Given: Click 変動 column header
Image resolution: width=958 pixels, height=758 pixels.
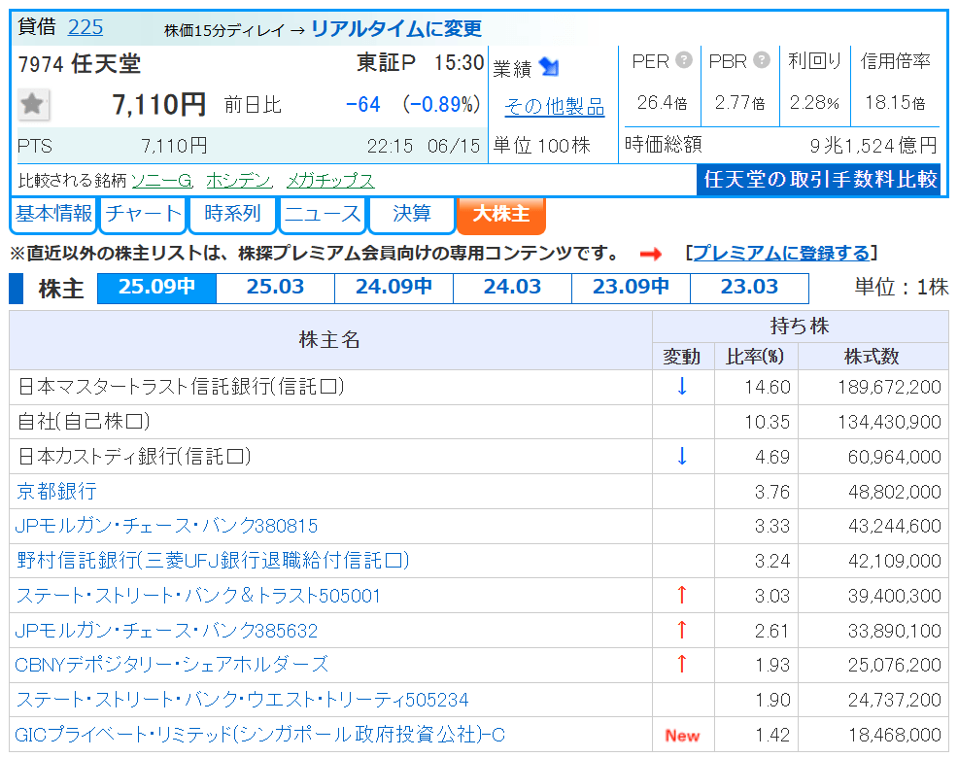Looking at the screenshot, I should coord(682,357).
